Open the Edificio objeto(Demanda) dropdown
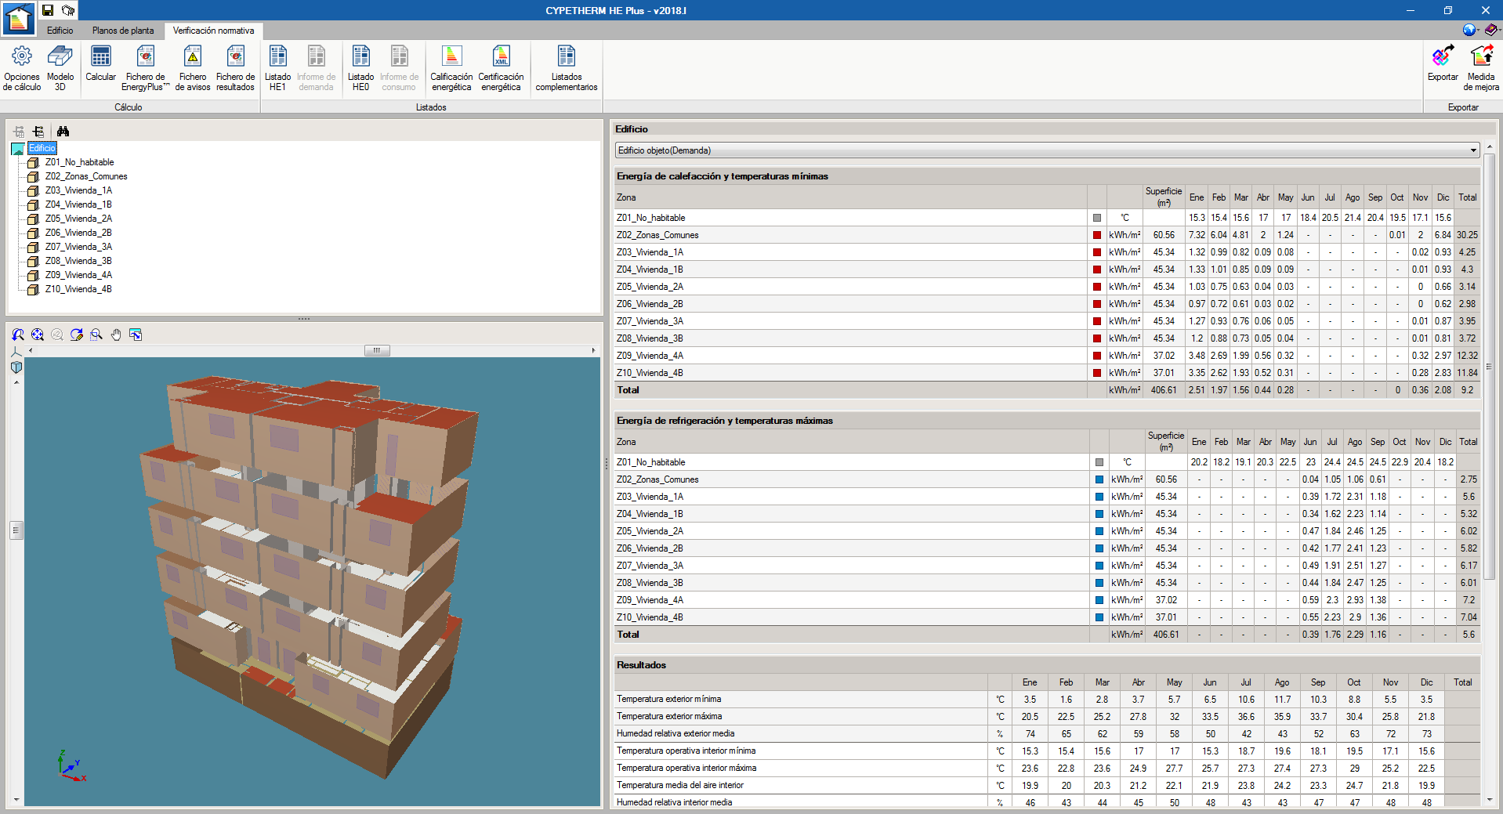This screenshot has width=1503, height=814. (1472, 150)
